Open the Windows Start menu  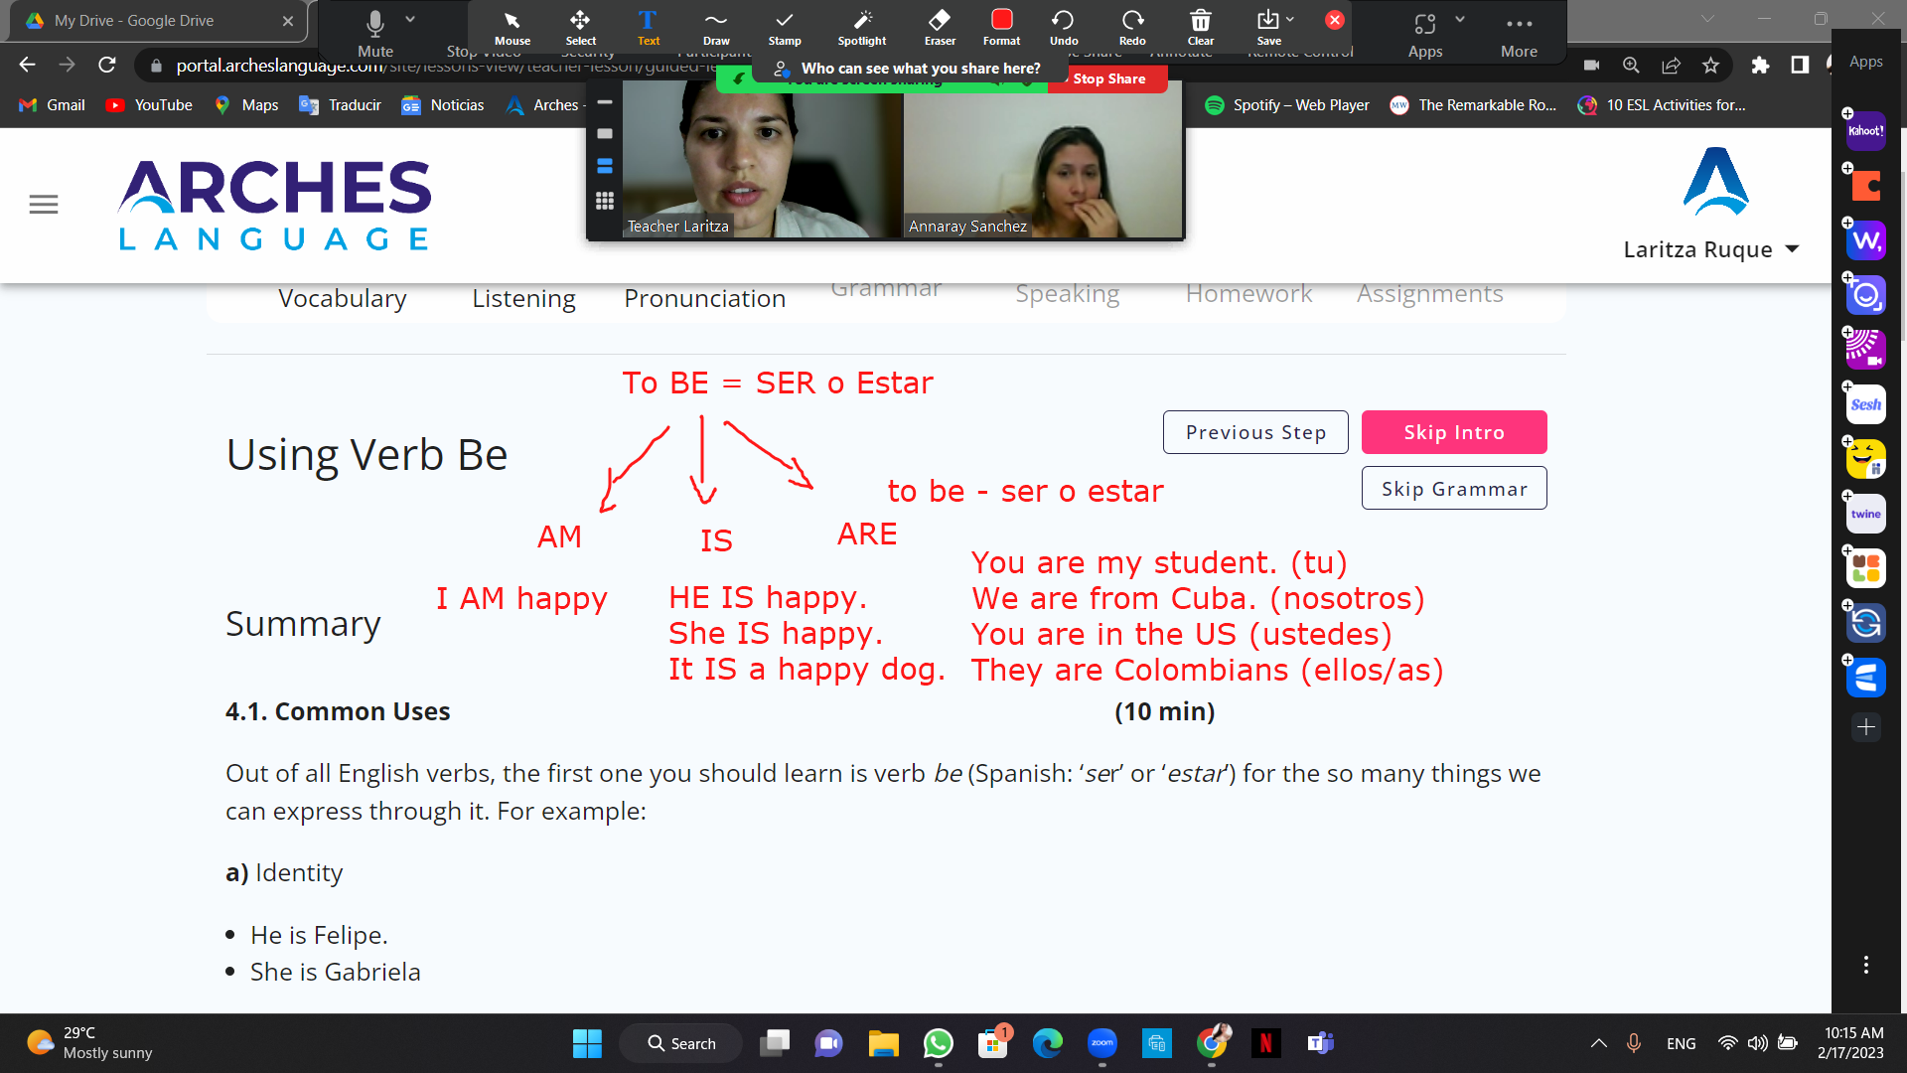[587, 1043]
